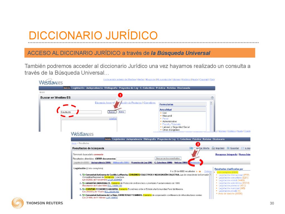The height and width of the screenshot is (214, 285).
Task: Click the flag icon of result 2 Garantías Individuales
Action: 84,183
